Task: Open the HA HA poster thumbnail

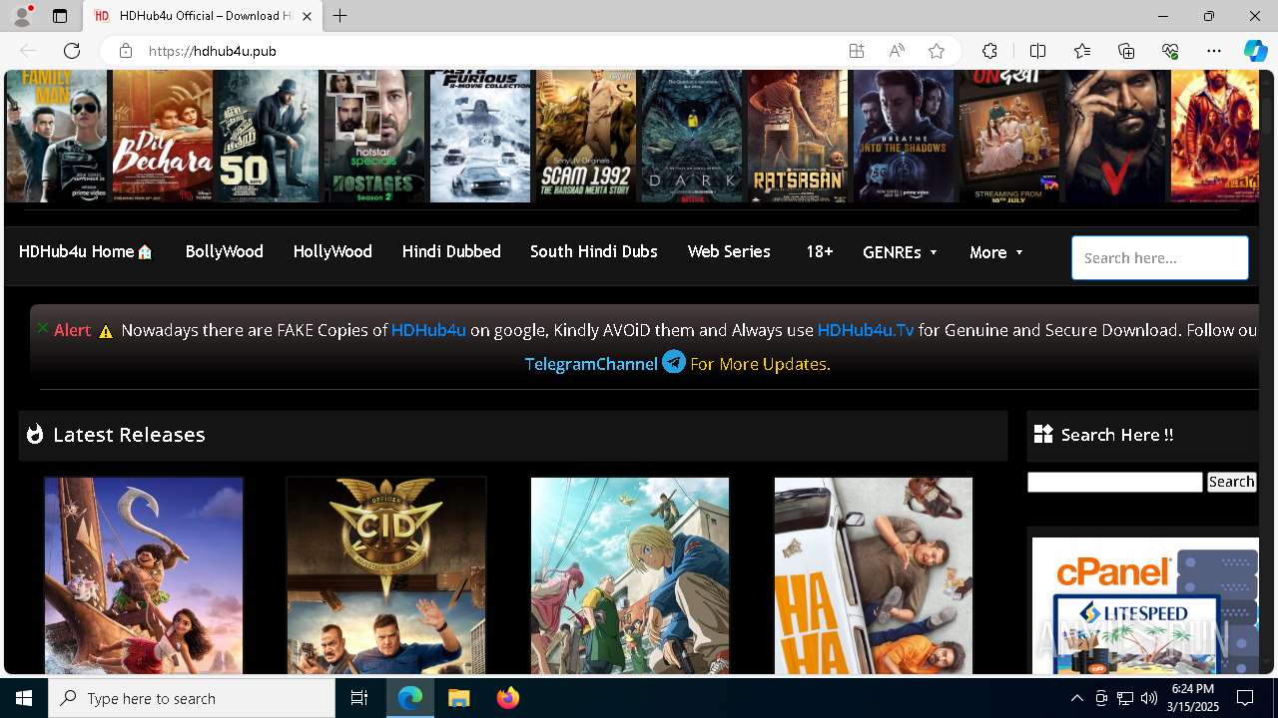Action: 874,576
